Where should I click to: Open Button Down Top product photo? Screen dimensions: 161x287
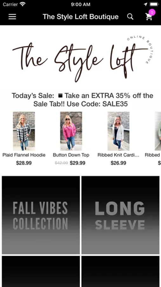pos(71,131)
